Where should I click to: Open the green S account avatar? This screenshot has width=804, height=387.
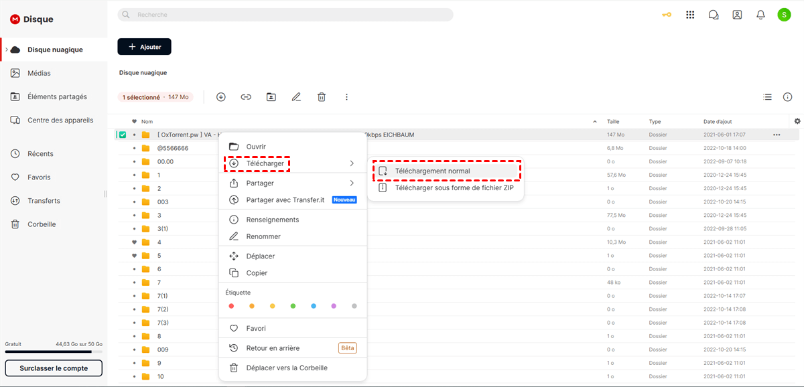784,15
